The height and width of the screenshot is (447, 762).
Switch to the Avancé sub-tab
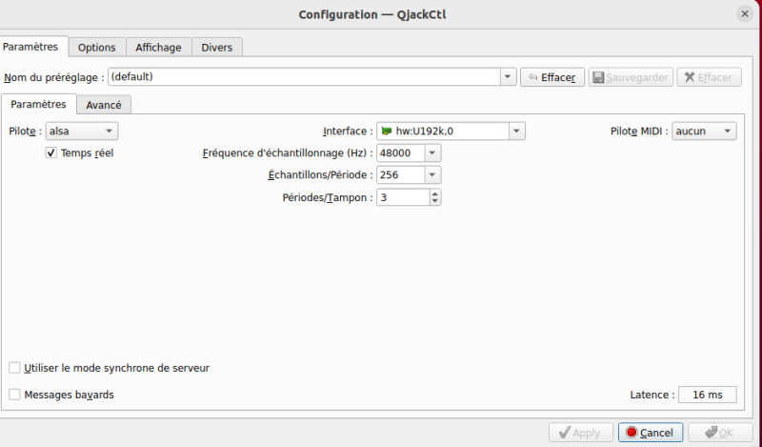104,105
